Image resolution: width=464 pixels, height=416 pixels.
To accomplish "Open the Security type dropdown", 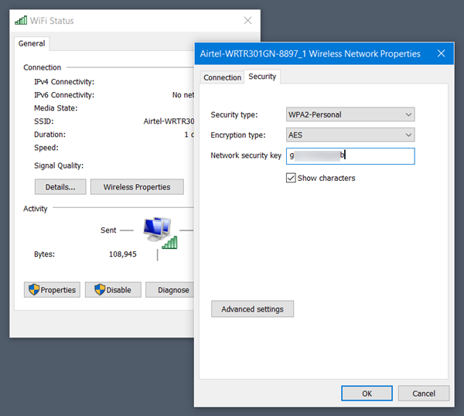I will (350, 114).
